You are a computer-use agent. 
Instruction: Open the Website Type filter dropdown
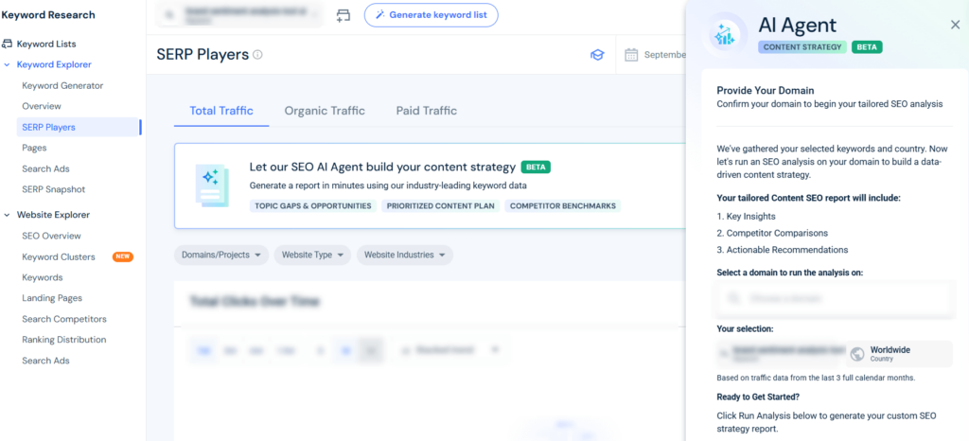(x=312, y=255)
